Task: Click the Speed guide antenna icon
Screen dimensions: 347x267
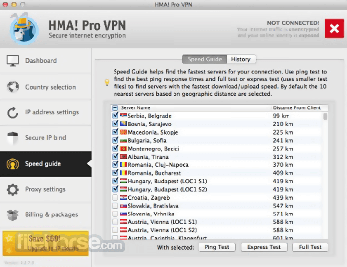Action: 12,164
